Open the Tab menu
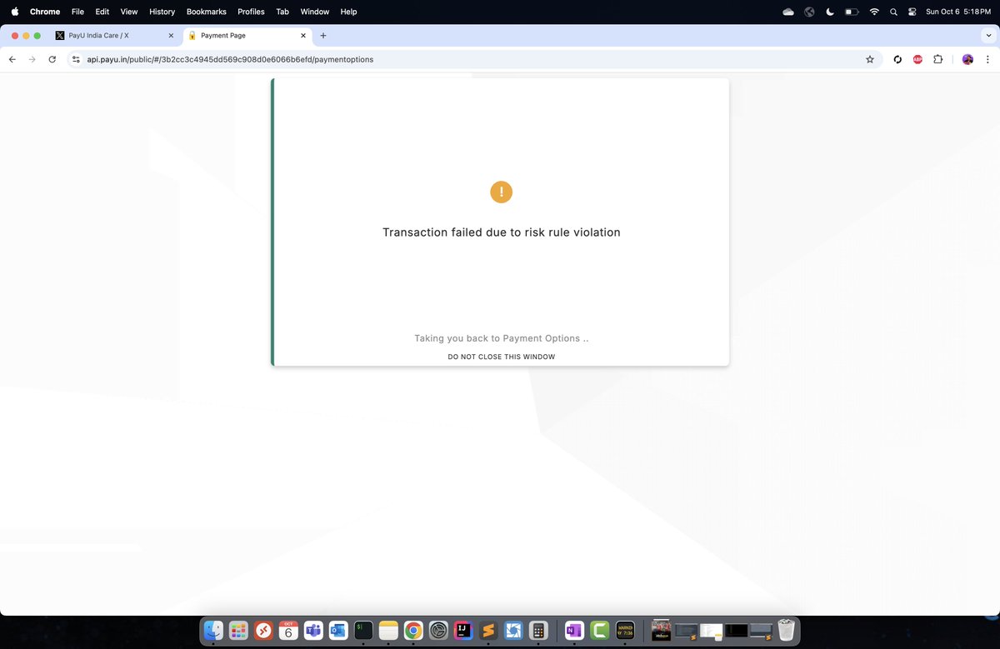 click(x=282, y=12)
